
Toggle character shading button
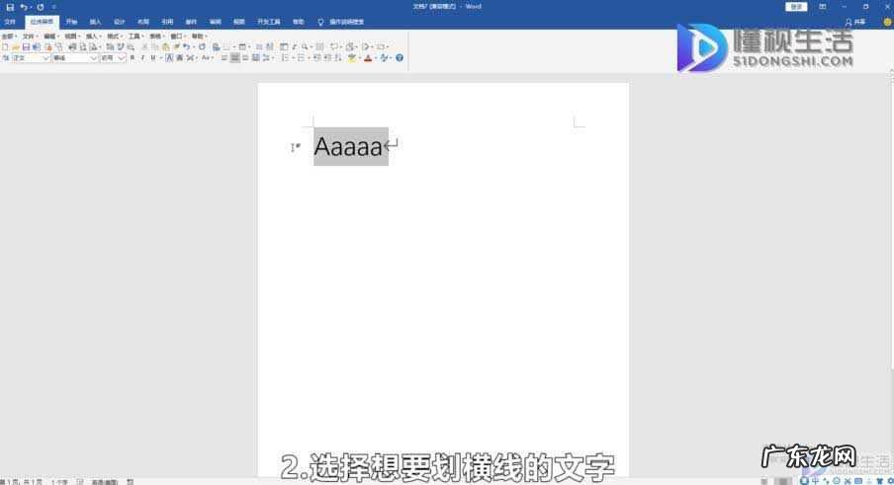180,57
